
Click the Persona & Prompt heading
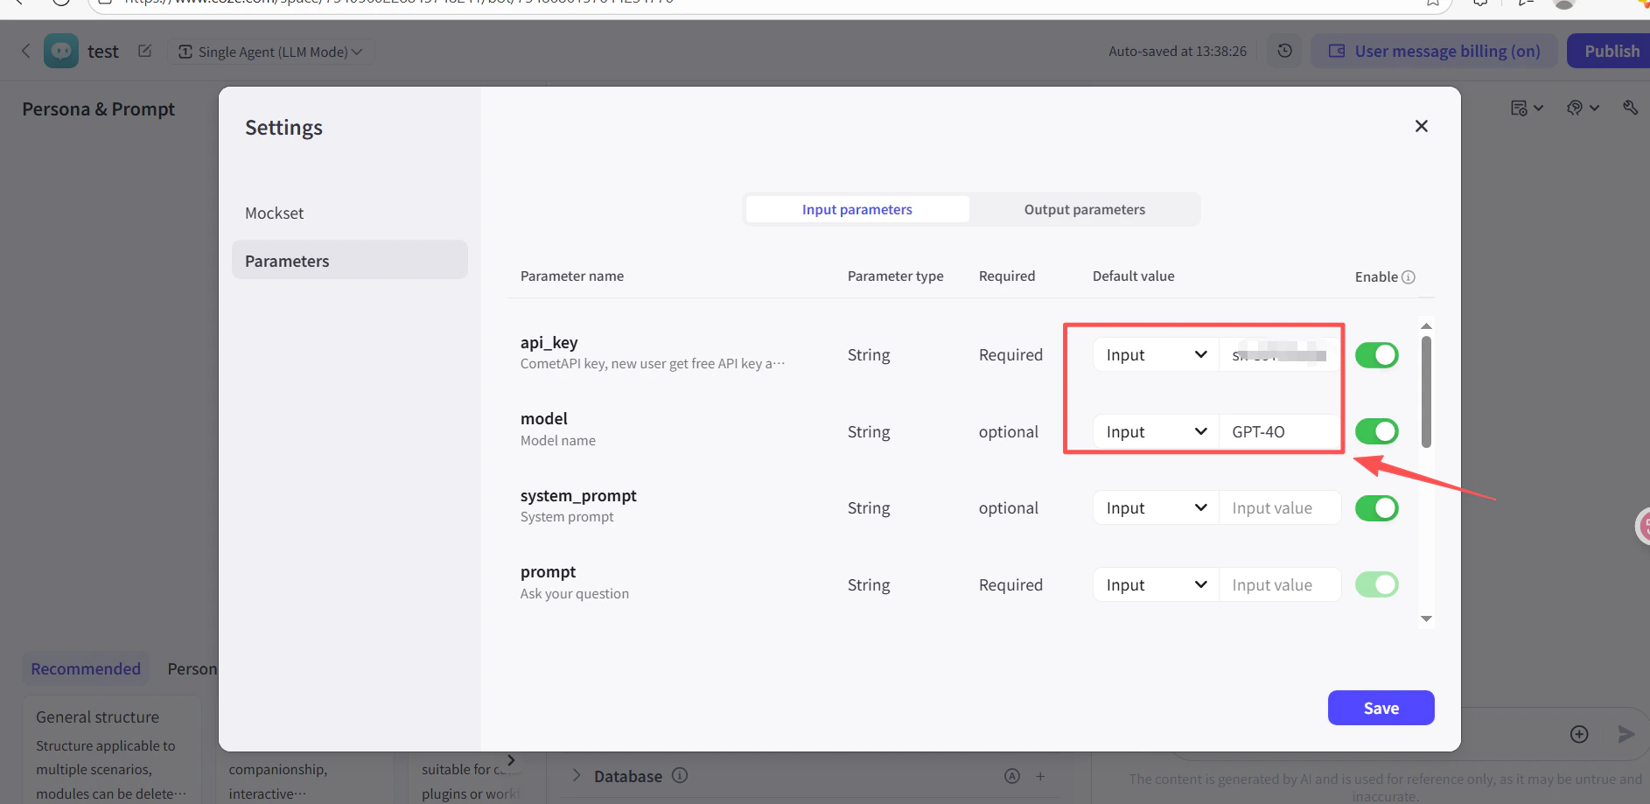pyautogui.click(x=98, y=109)
